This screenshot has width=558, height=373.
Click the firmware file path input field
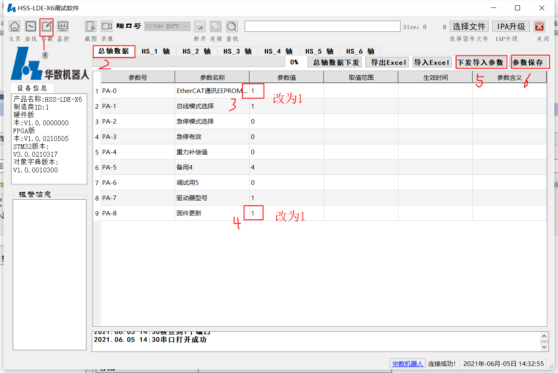[x=322, y=26]
